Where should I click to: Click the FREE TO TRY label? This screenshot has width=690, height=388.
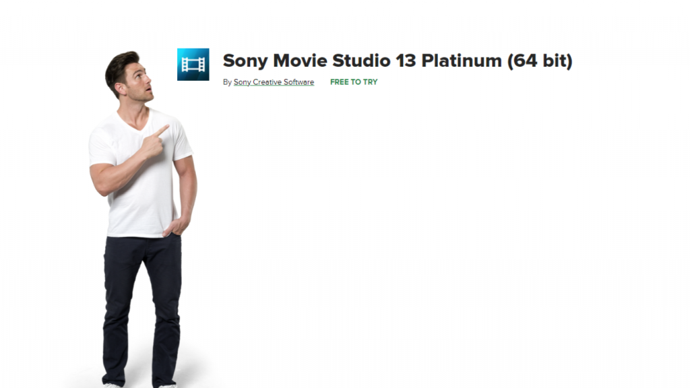tap(354, 82)
